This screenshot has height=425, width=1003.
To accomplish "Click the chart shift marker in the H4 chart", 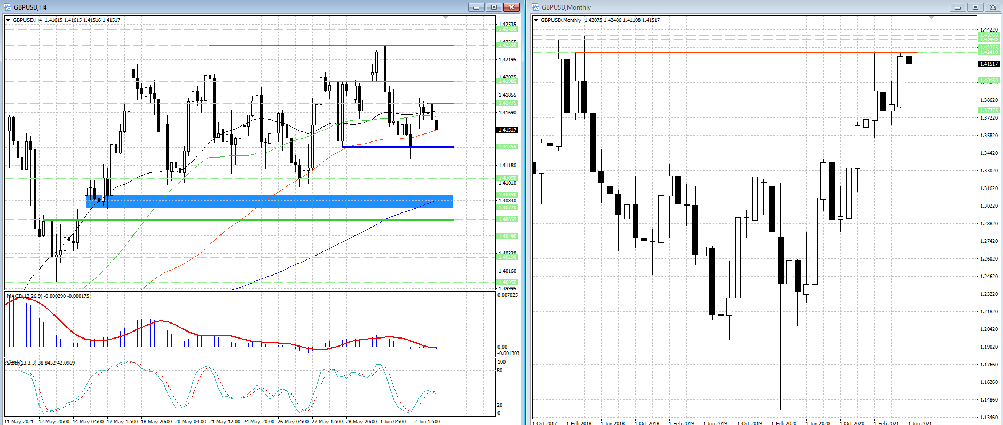I will pos(446,18).
